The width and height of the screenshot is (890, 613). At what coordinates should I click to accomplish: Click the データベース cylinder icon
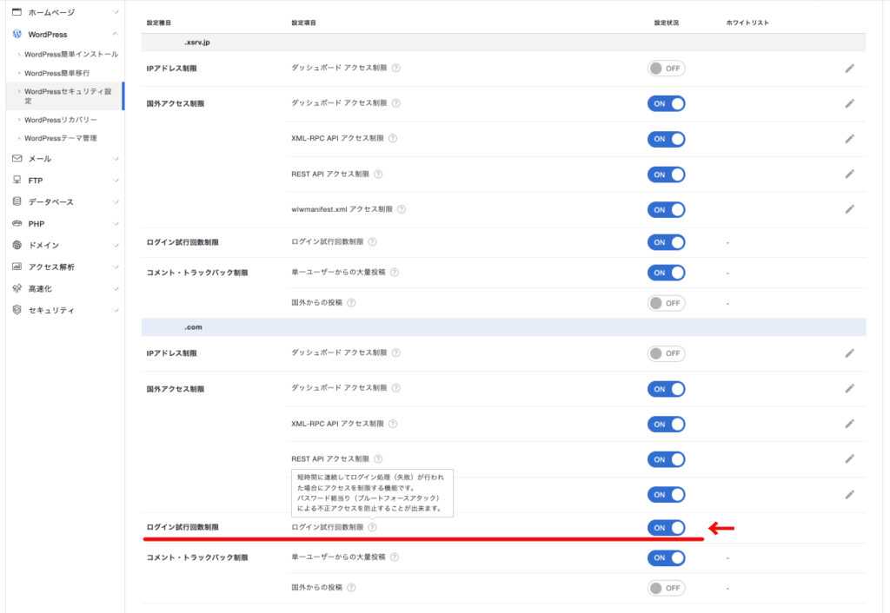17,201
